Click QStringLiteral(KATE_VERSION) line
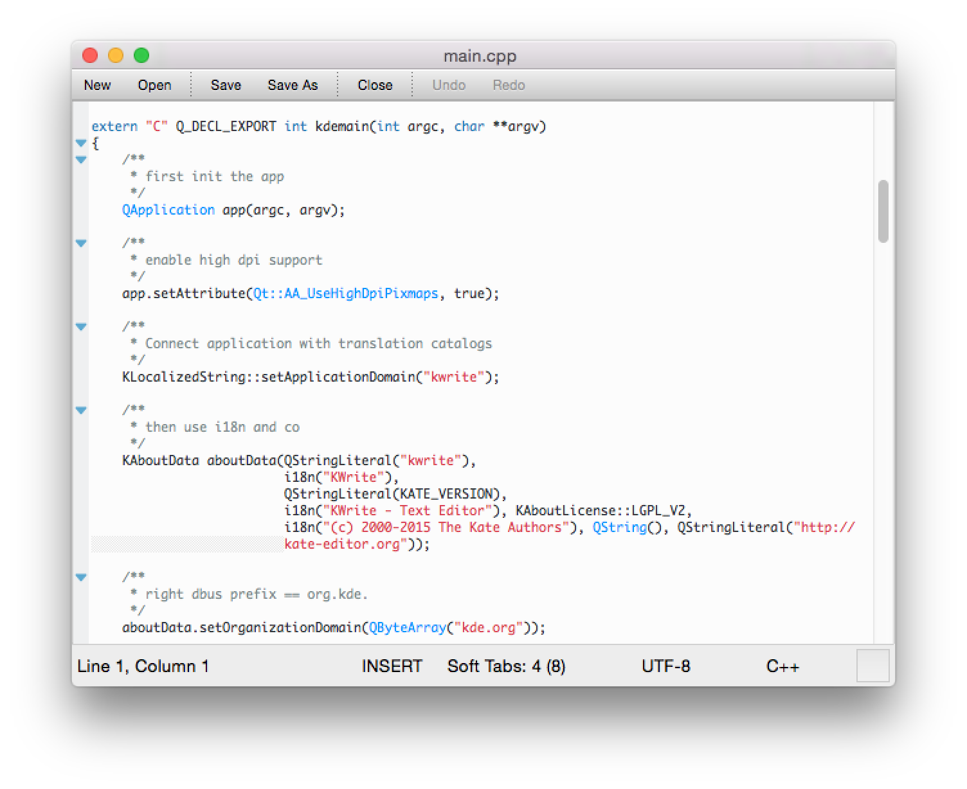 coord(395,494)
